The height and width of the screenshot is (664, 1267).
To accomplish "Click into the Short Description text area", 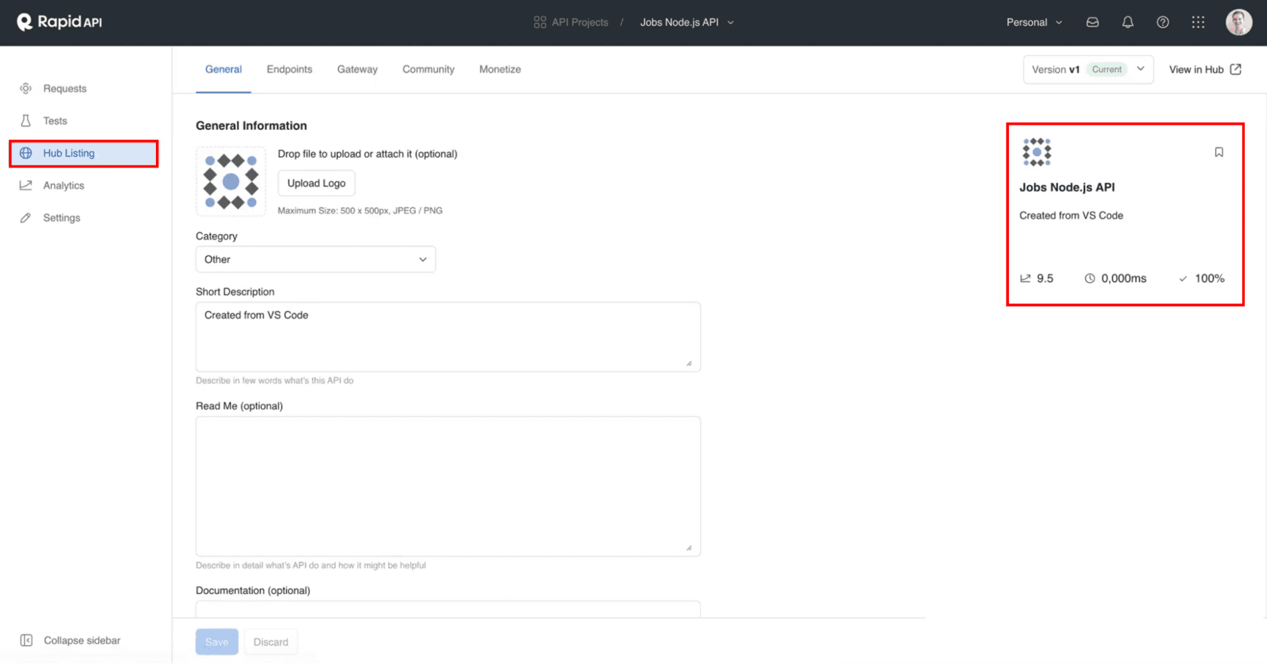I will pos(448,337).
